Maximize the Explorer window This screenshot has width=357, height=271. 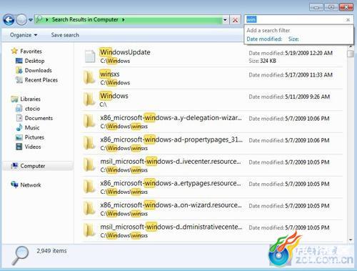pyautogui.click(x=331, y=7)
